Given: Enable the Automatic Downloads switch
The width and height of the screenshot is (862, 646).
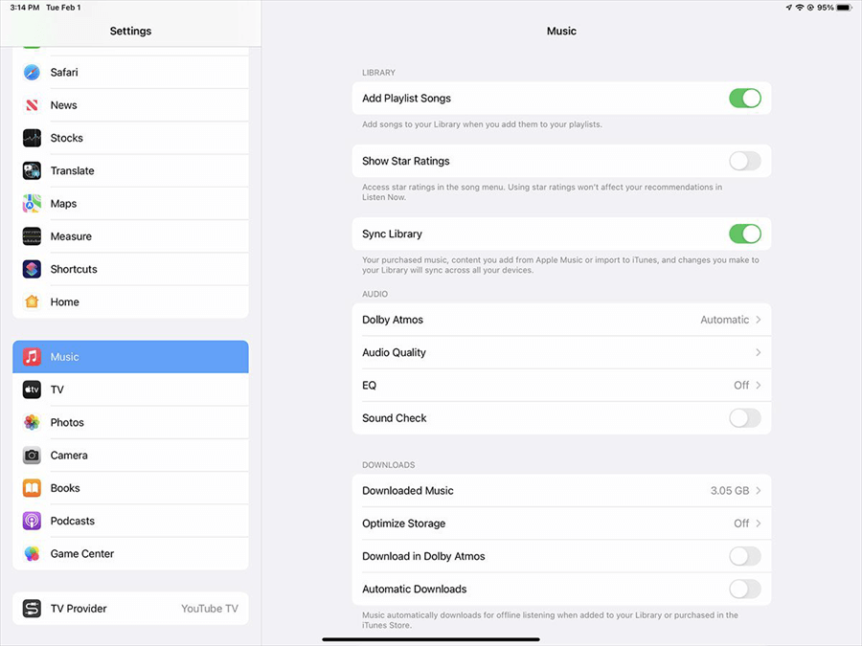Looking at the screenshot, I should 744,590.
